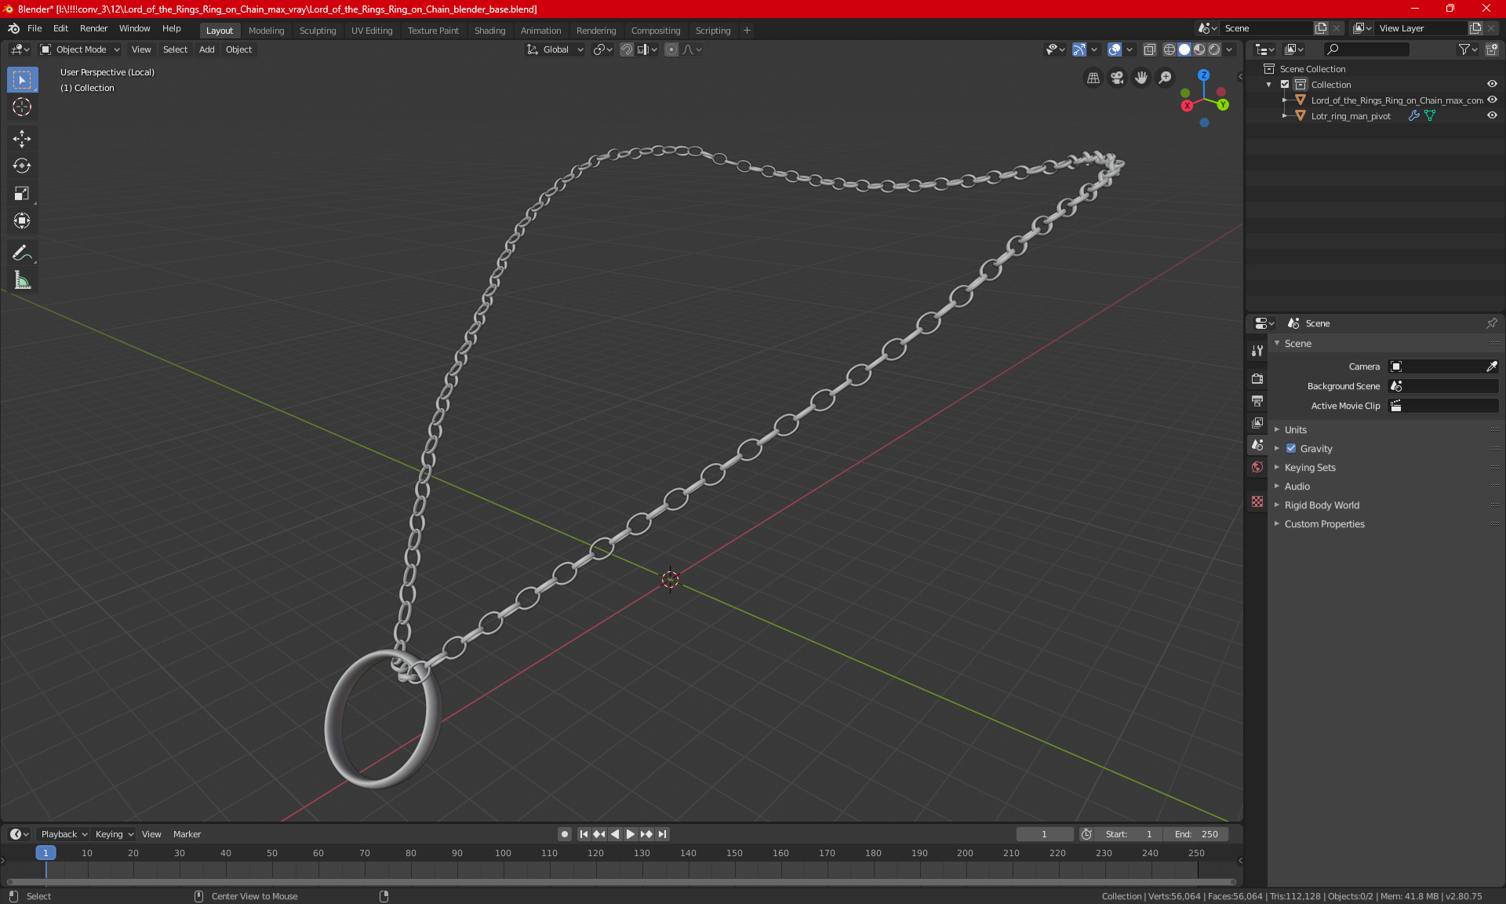Click the new collection icon in outliner
This screenshot has width=1506, height=904.
[1492, 49]
